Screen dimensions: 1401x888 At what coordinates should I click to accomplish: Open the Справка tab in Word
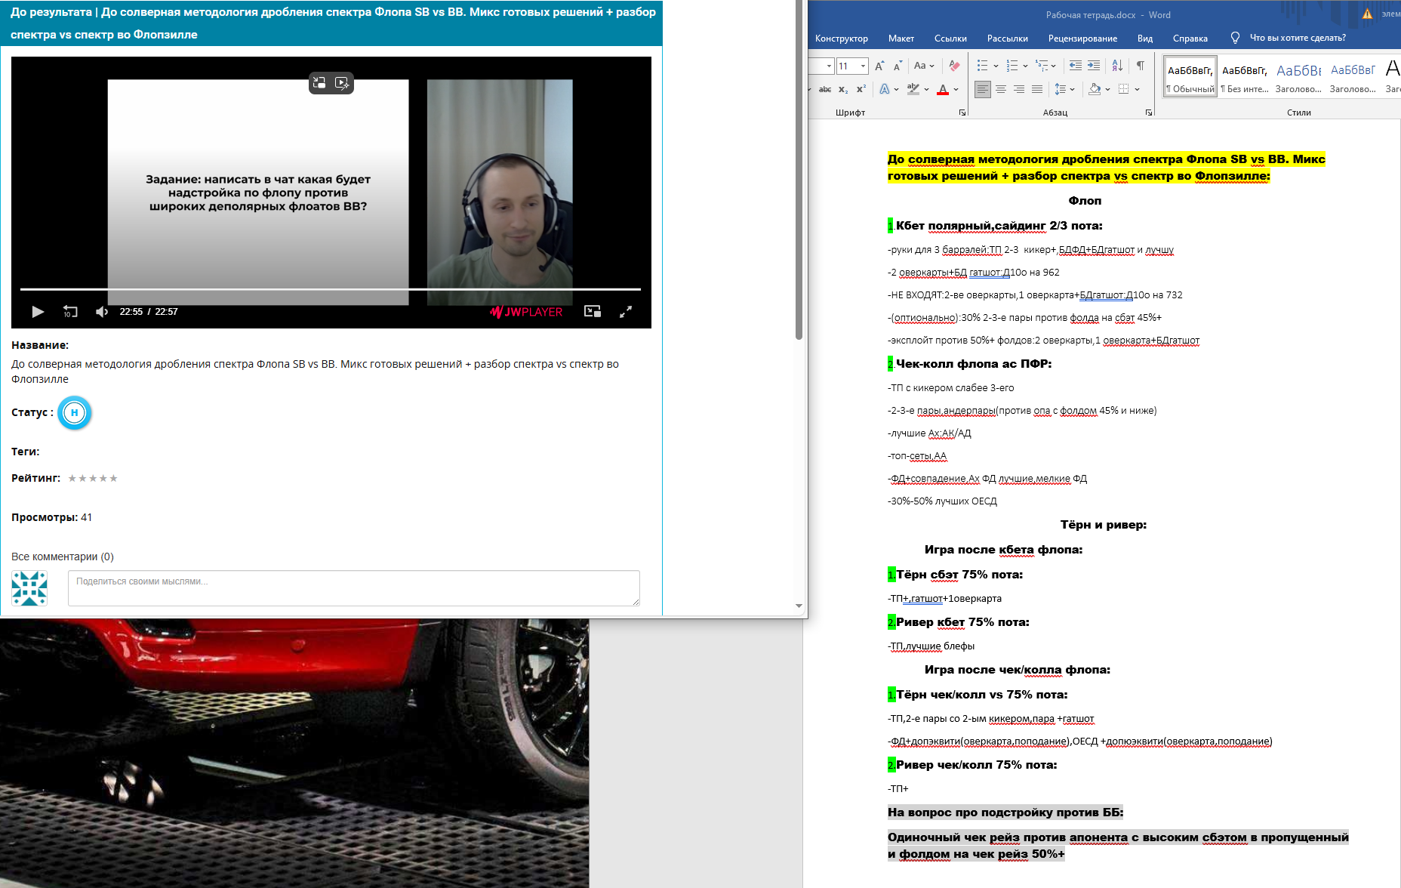[x=1190, y=38]
